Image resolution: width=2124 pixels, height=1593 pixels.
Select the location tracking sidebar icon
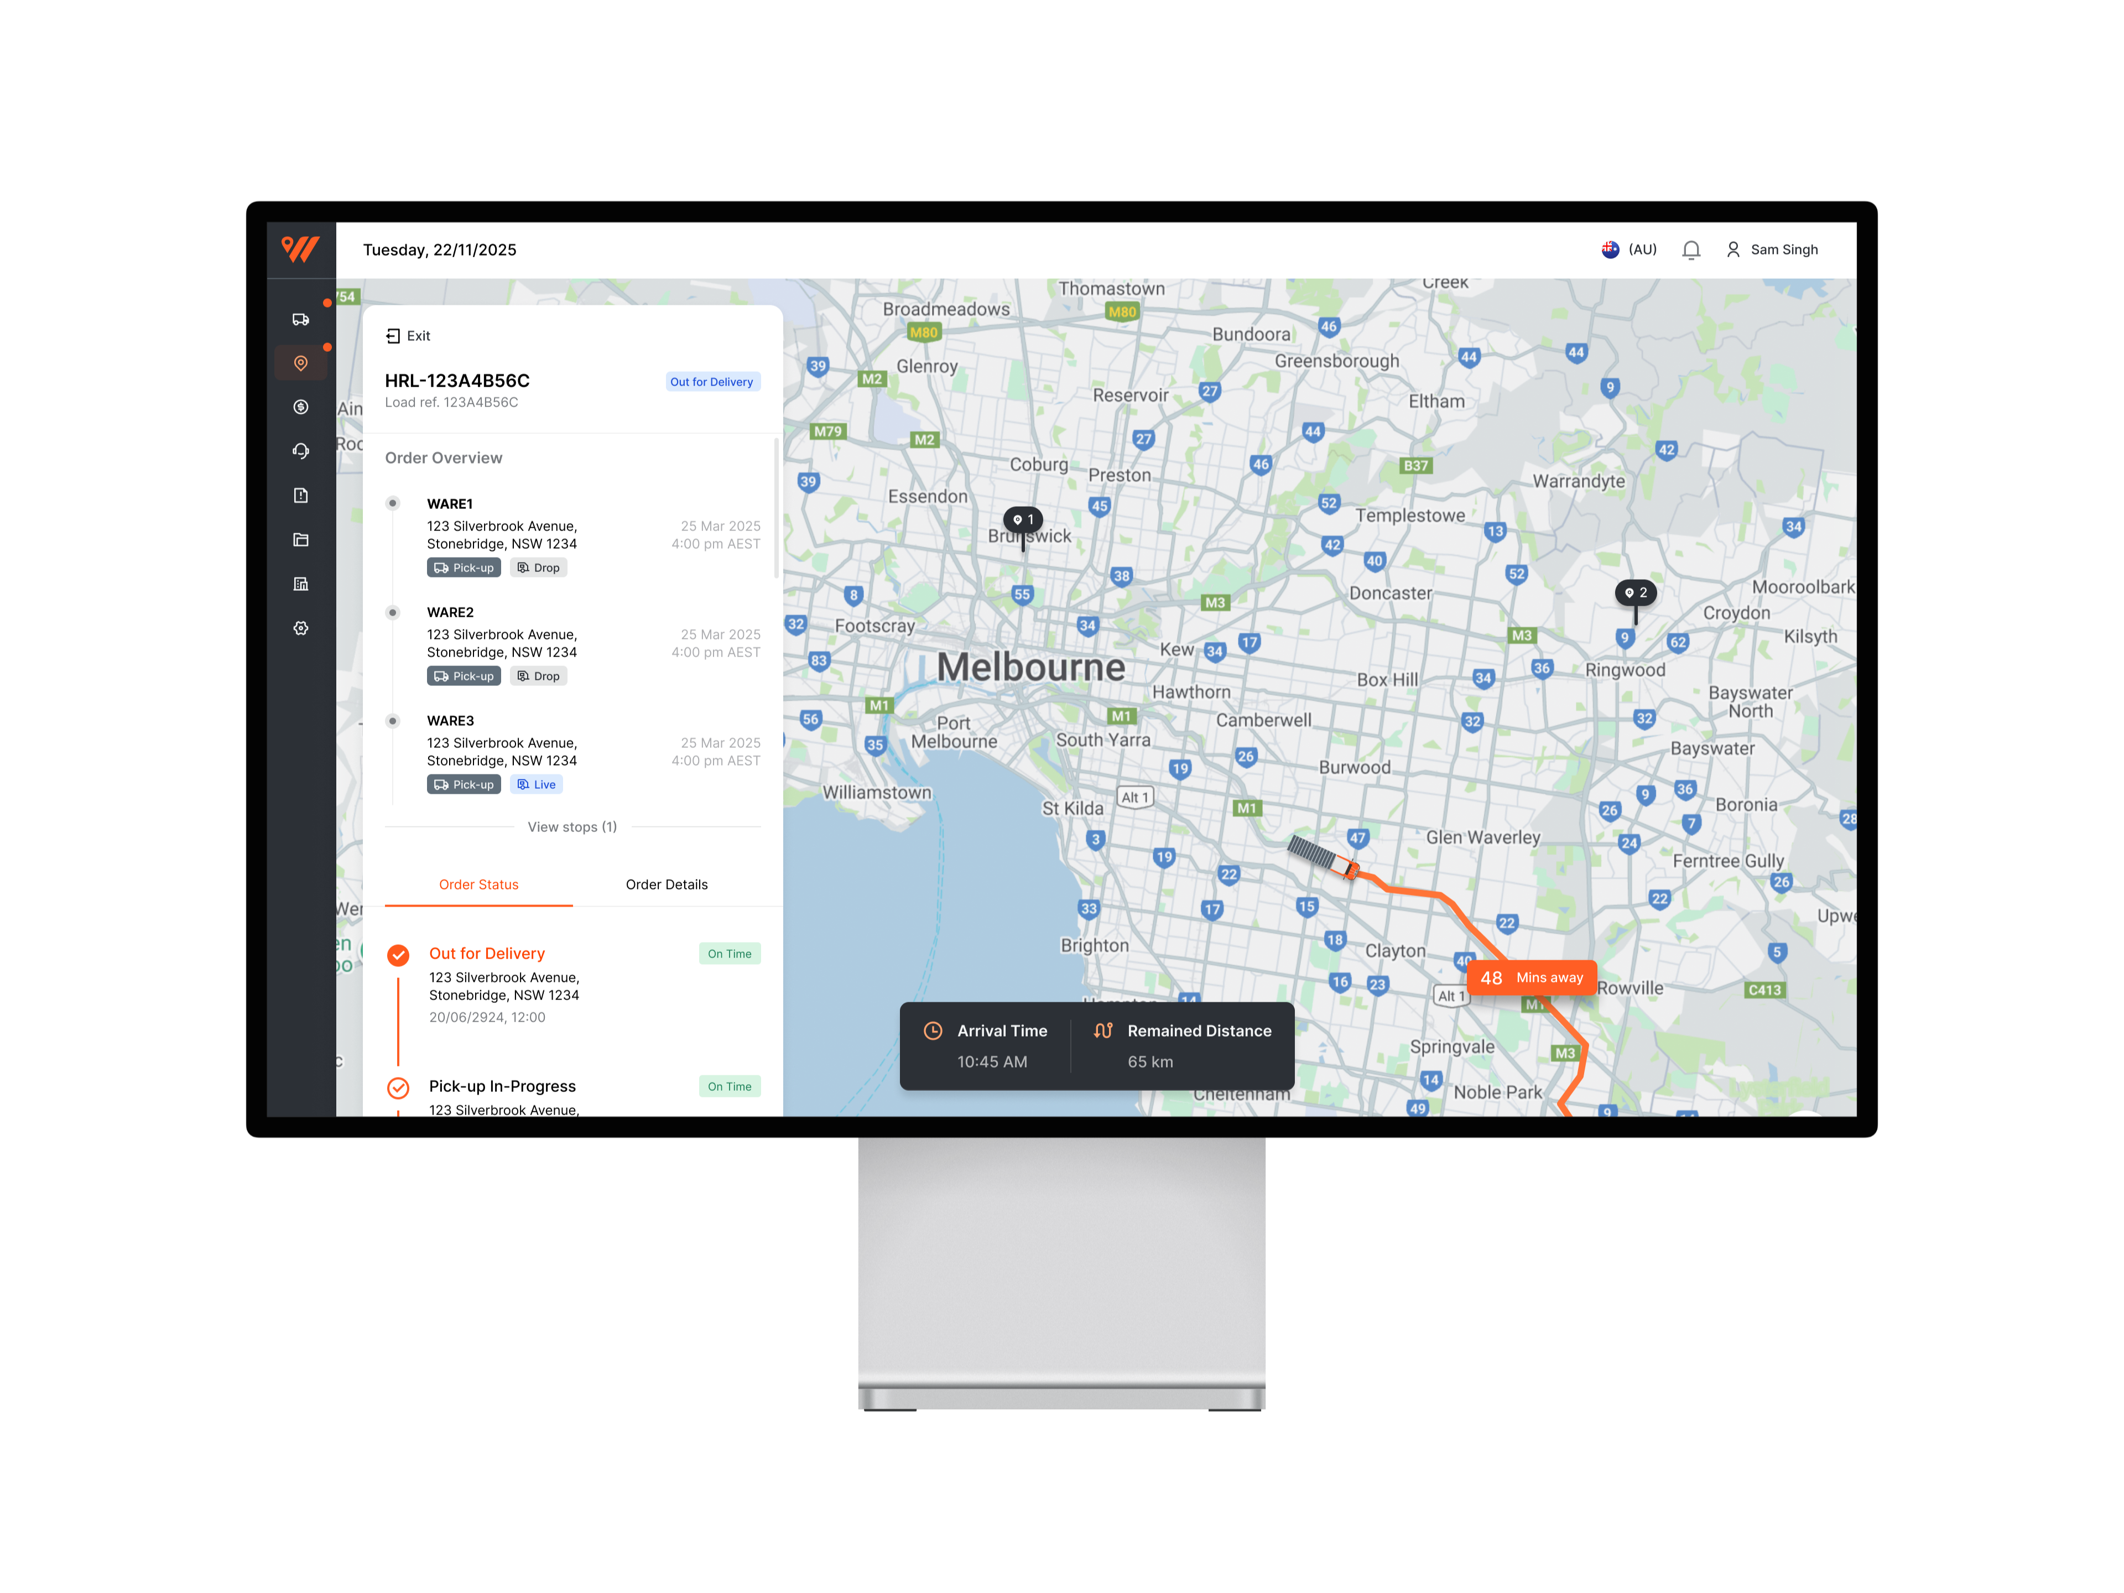click(x=300, y=363)
